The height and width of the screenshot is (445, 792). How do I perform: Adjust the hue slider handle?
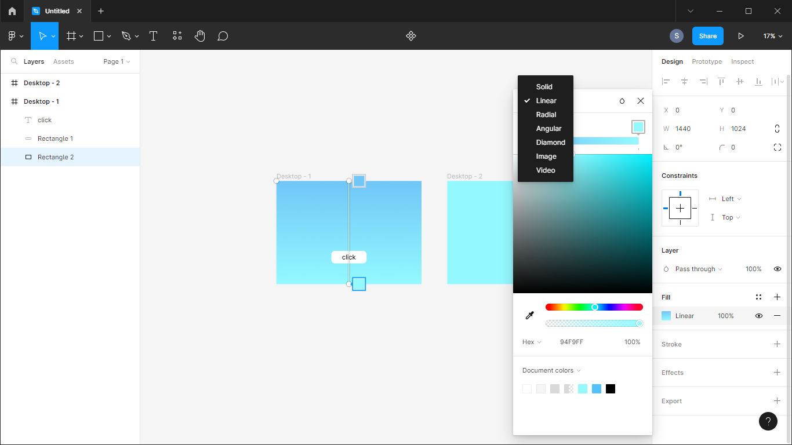(594, 307)
